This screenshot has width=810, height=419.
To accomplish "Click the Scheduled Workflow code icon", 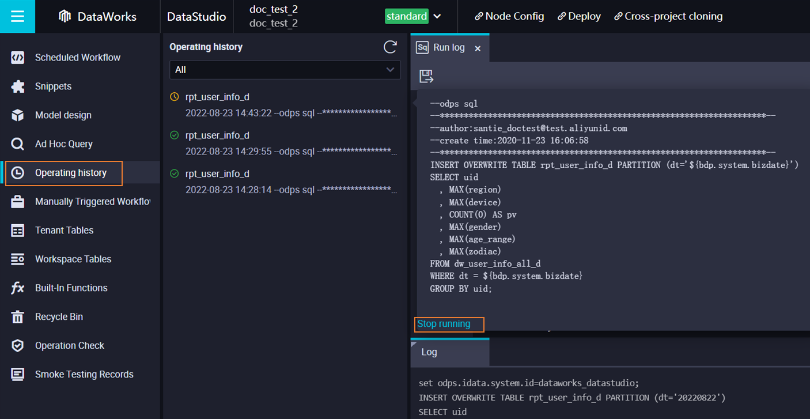I will [x=18, y=58].
